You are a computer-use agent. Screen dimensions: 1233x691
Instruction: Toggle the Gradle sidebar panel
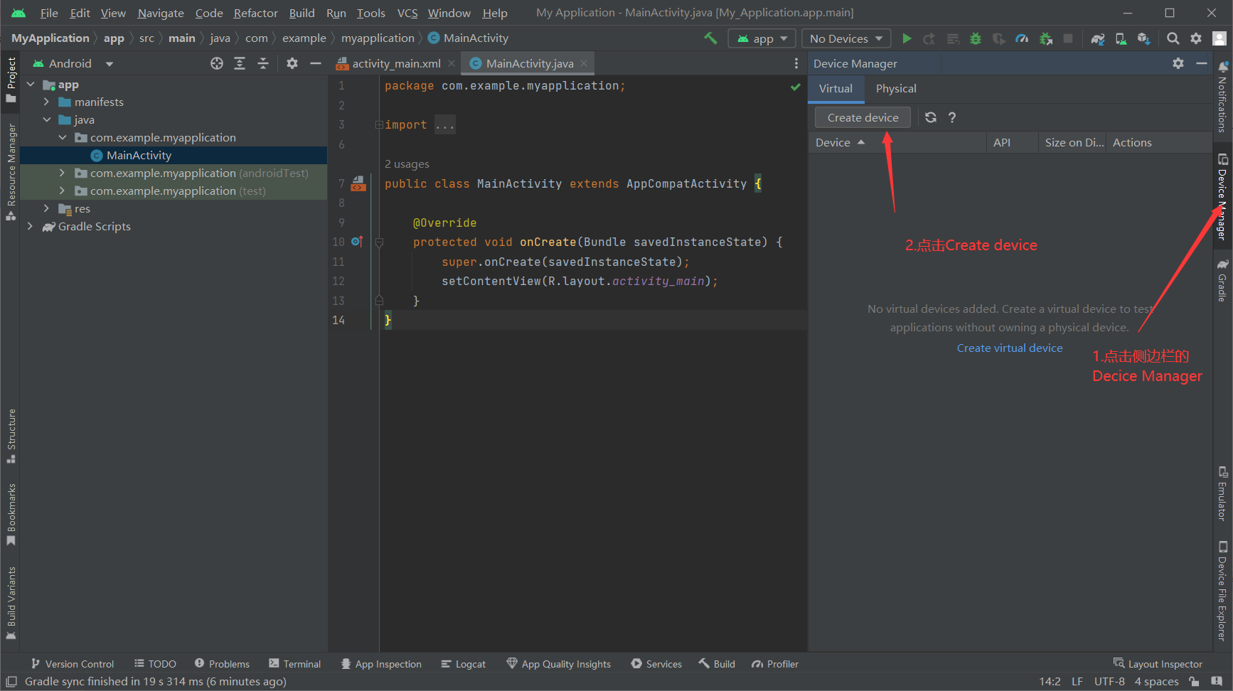1222,280
